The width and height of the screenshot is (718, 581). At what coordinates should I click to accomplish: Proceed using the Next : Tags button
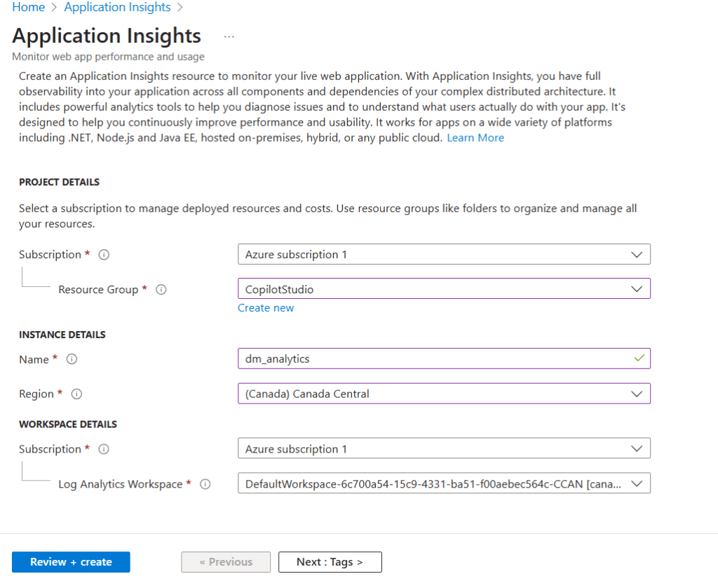[x=330, y=561]
